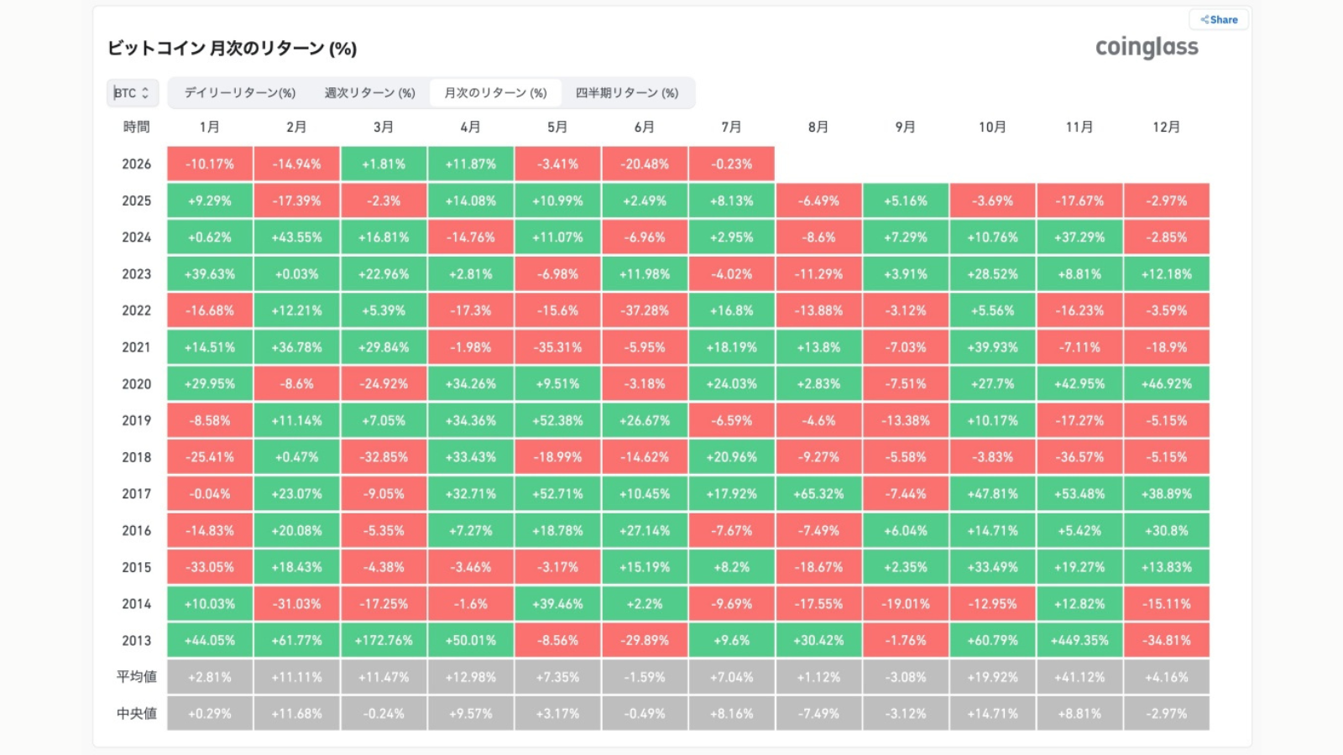Viewport: 1343px width, 755px height.
Task: Click the -7.49% median value cell
Action: point(818,714)
